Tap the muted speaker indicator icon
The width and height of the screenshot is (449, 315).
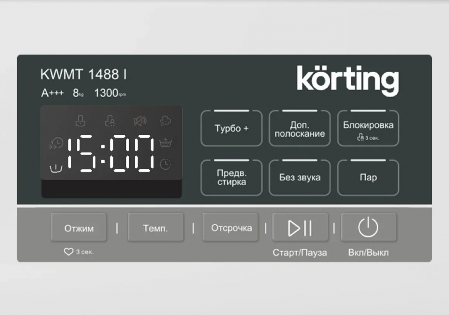click(140, 121)
